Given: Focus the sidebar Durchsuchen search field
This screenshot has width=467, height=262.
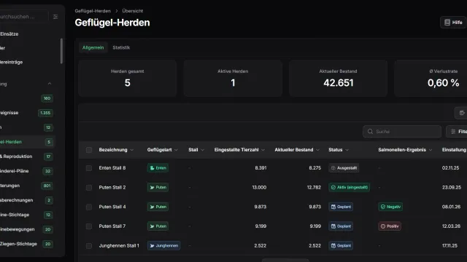Looking at the screenshot, I should point(24,17).
